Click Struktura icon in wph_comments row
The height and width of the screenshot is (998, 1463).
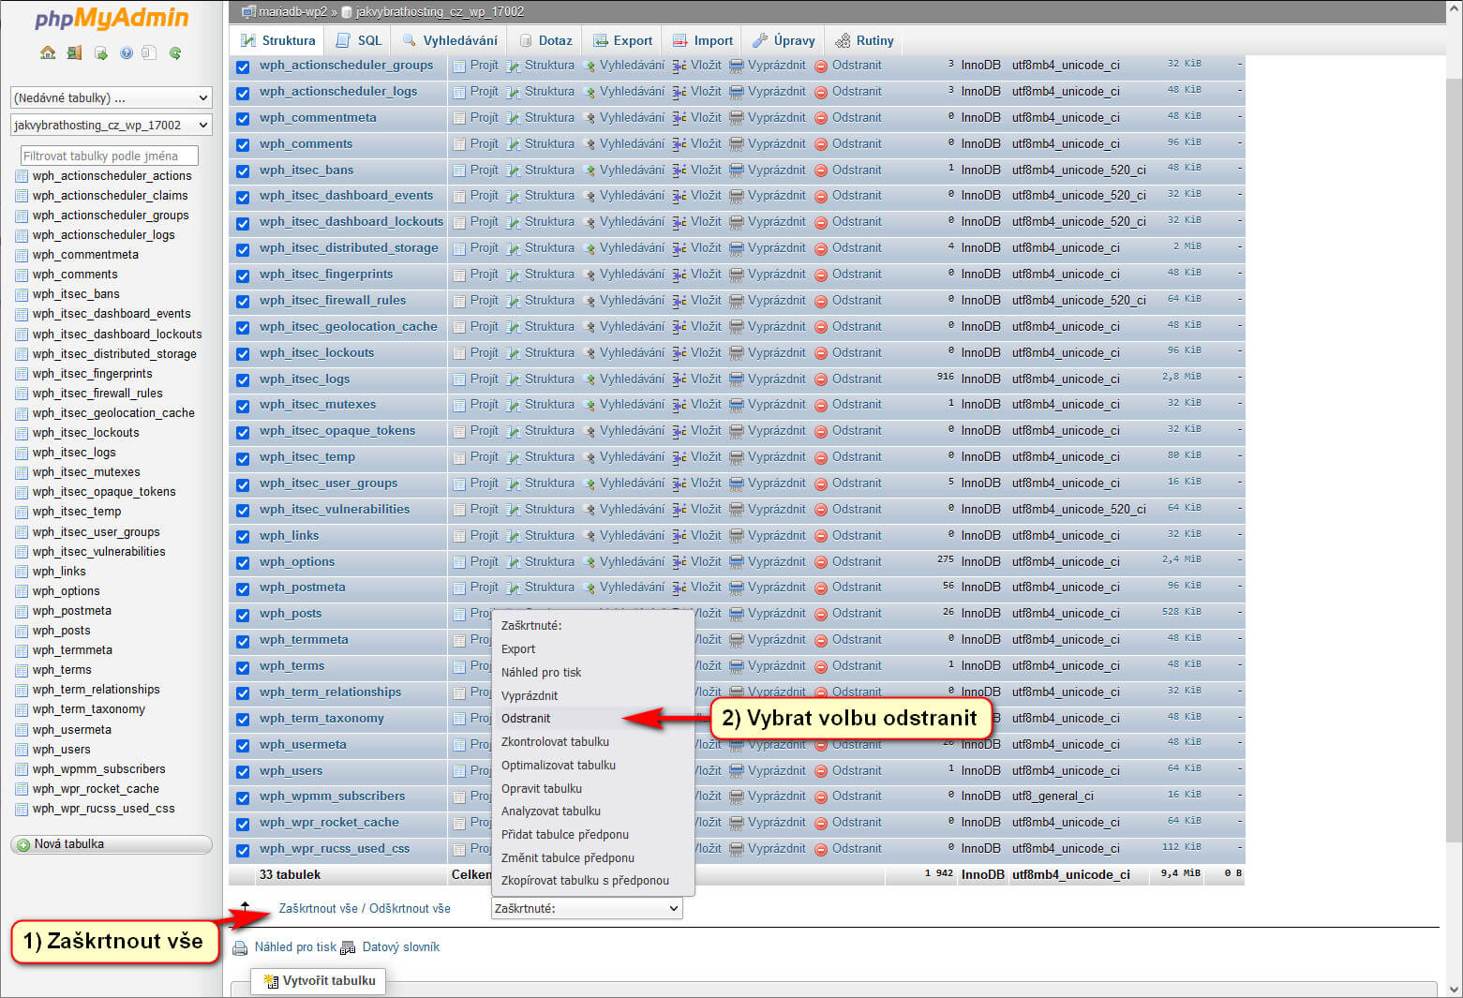coord(514,144)
